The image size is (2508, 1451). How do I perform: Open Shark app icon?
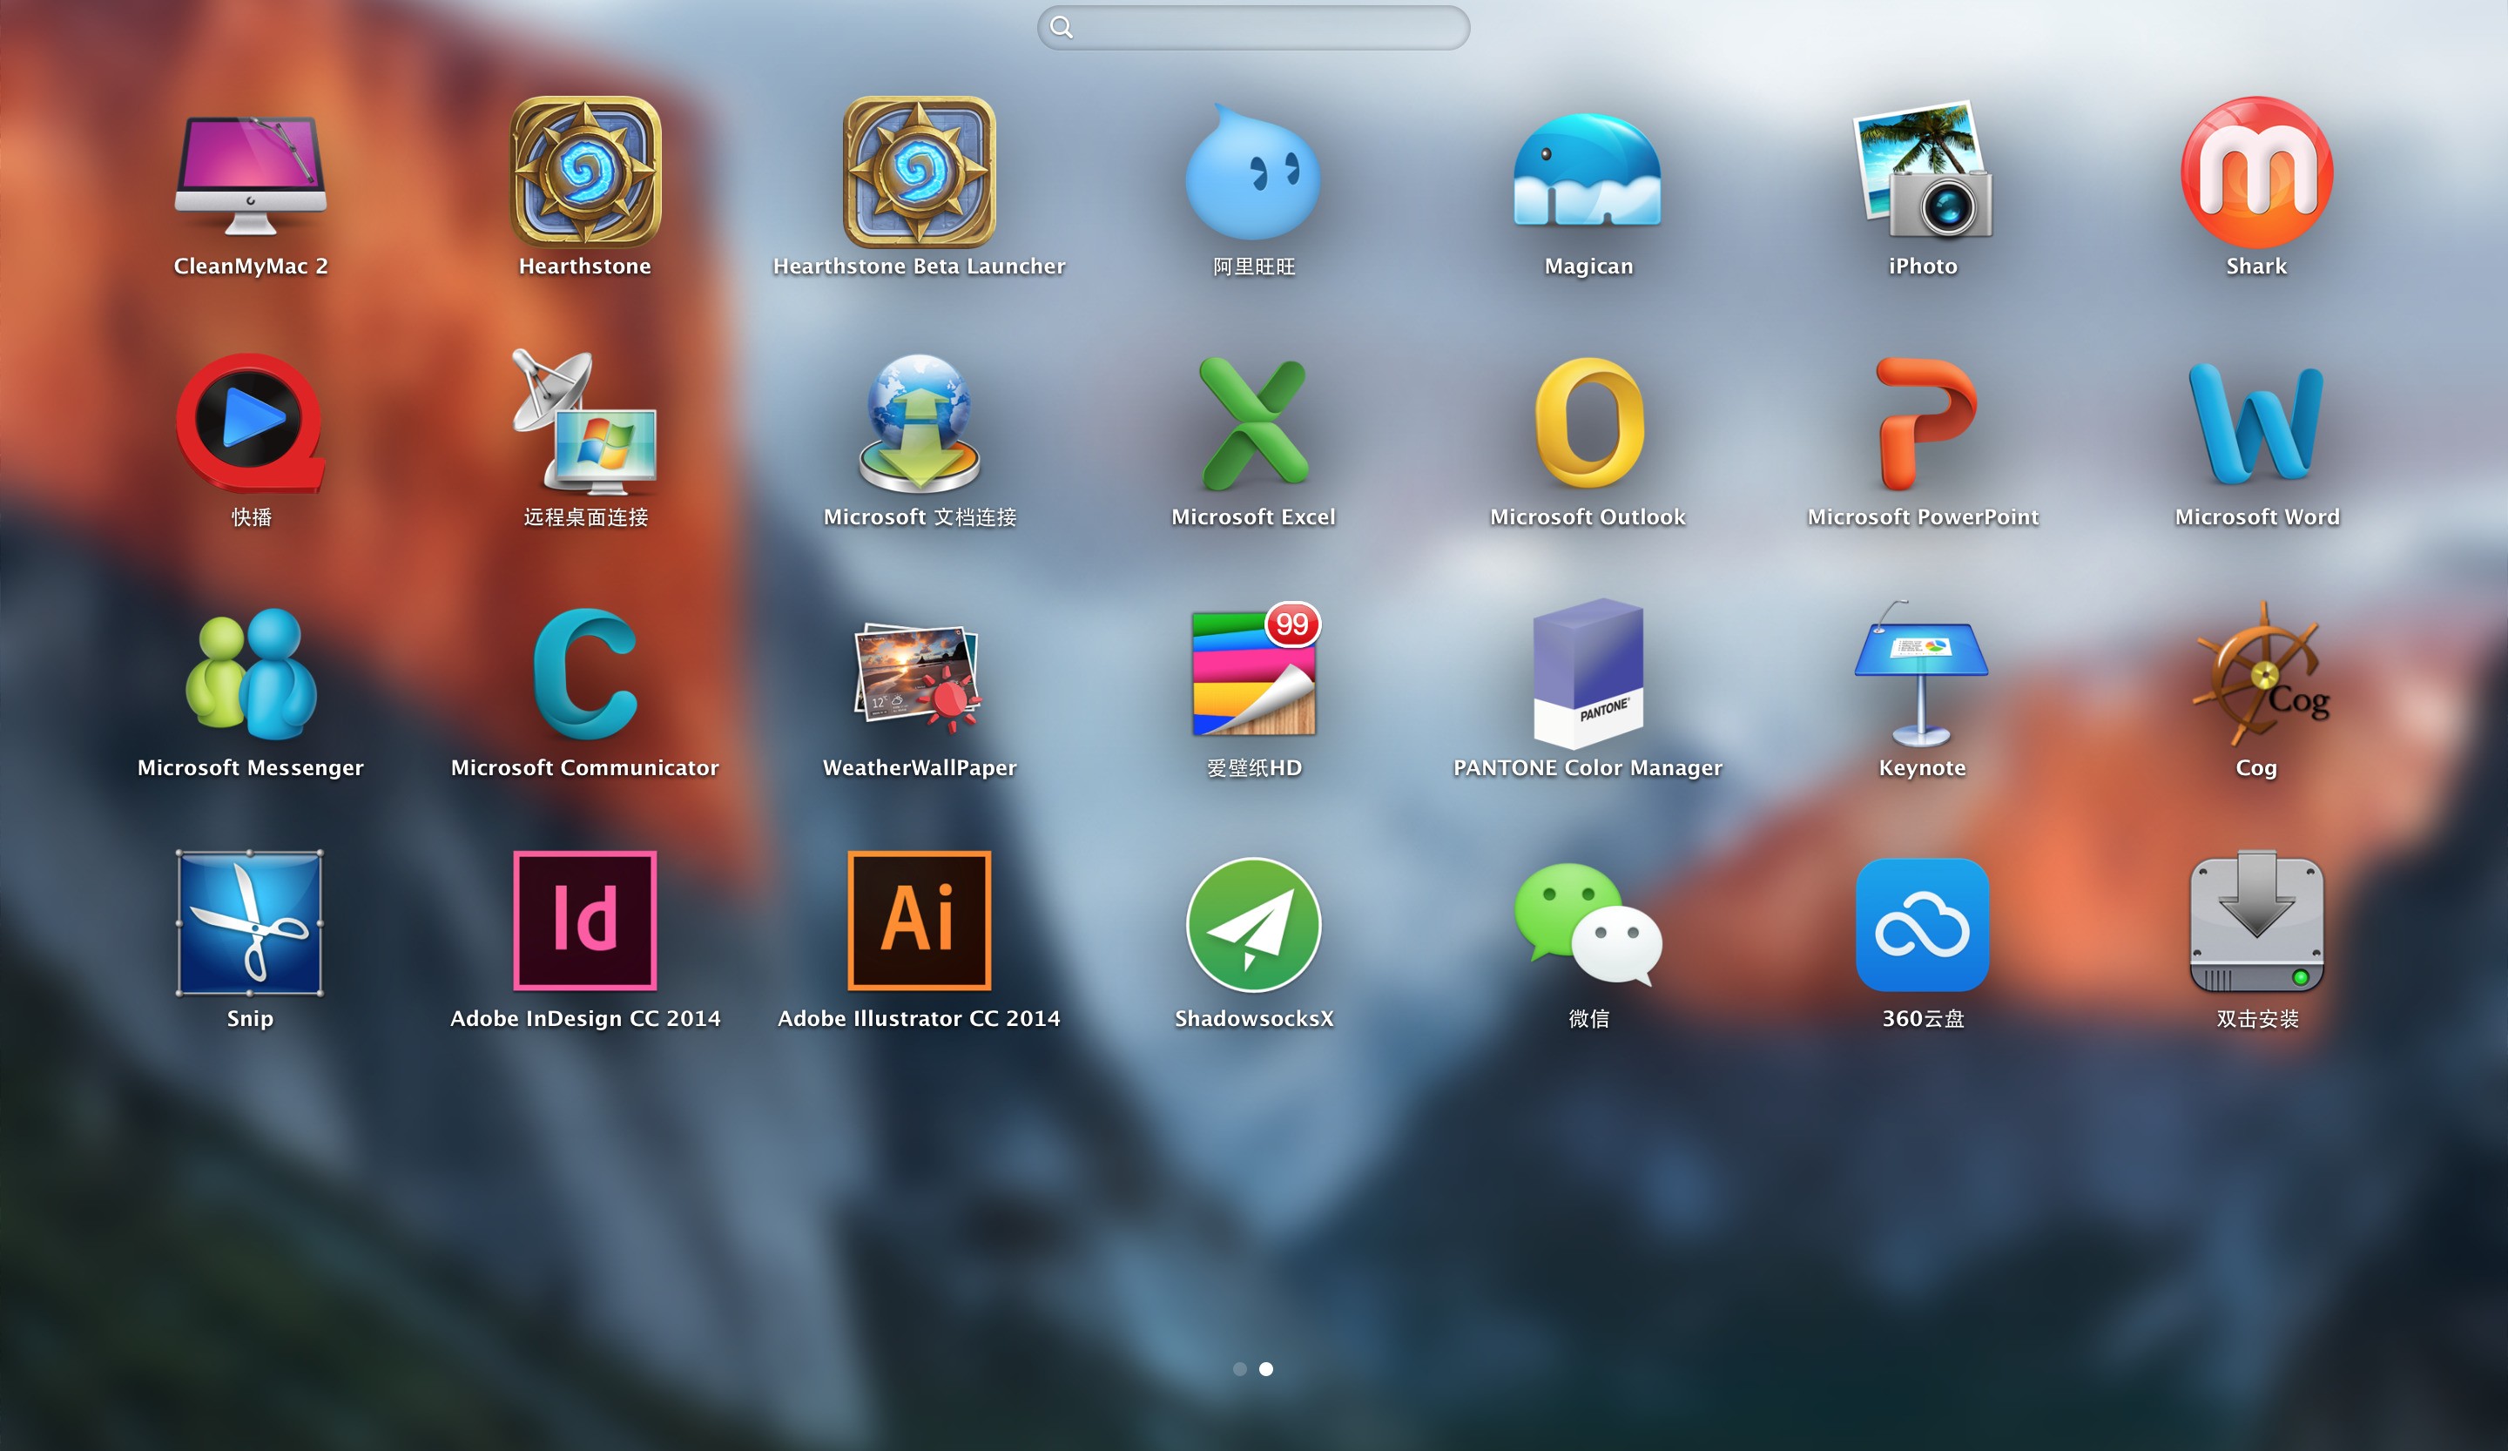click(x=2256, y=173)
